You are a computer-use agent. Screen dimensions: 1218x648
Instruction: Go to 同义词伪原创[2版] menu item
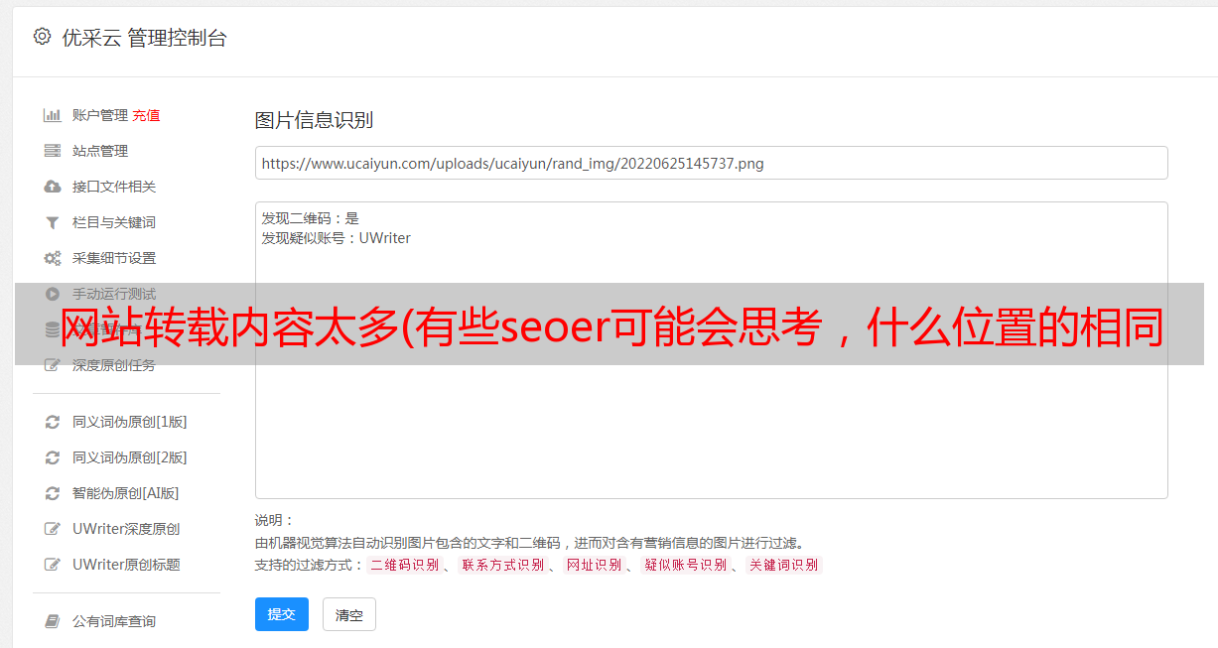click(129, 457)
